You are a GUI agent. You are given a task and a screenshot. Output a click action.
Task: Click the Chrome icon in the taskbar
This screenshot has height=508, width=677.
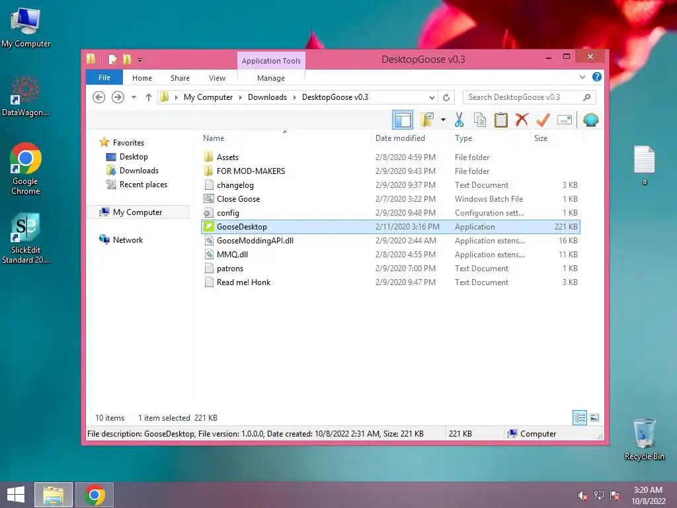(x=95, y=495)
